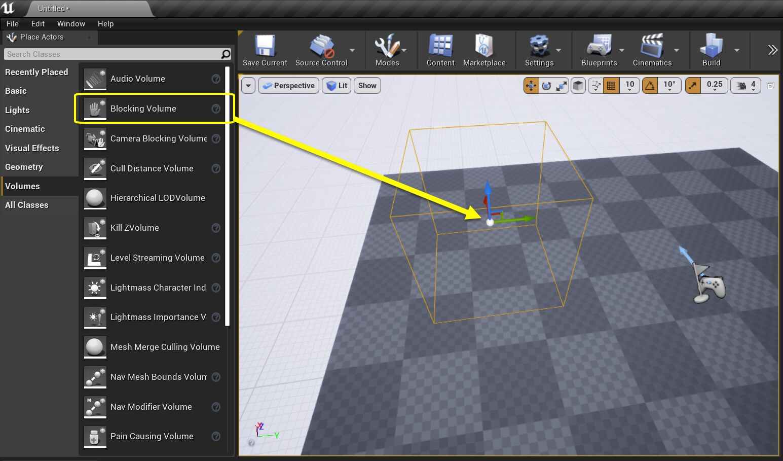
Task: Click the Search Classes input field
Action: (x=113, y=54)
